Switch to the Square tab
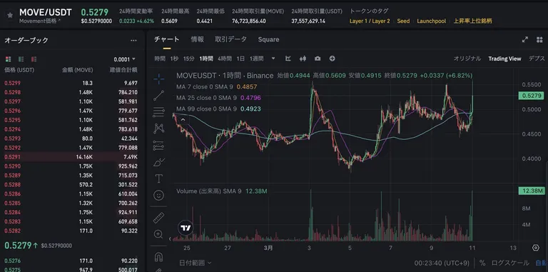The image size is (548, 272). click(268, 39)
